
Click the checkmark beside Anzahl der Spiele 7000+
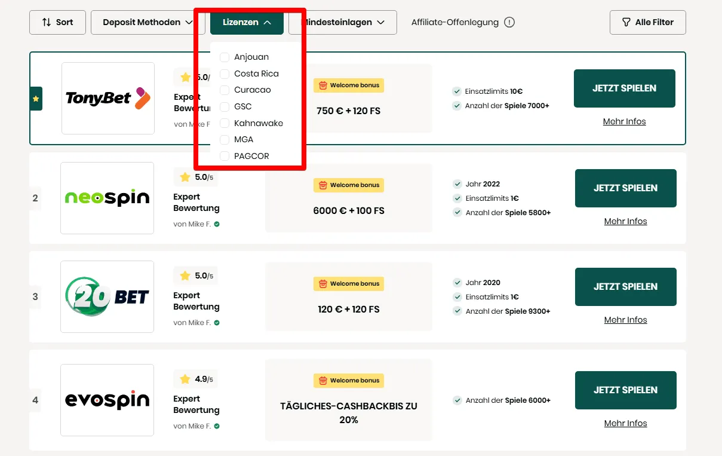tap(457, 106)
